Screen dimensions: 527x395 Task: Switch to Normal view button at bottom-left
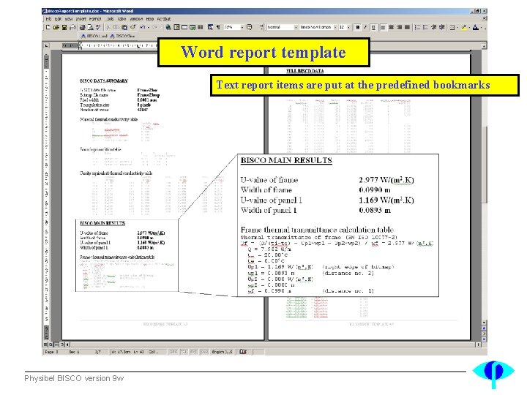[x=45, y=345]
